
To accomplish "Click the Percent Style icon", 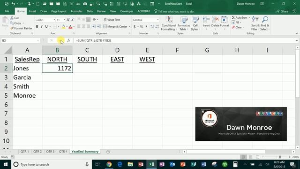I will (142, 27).
